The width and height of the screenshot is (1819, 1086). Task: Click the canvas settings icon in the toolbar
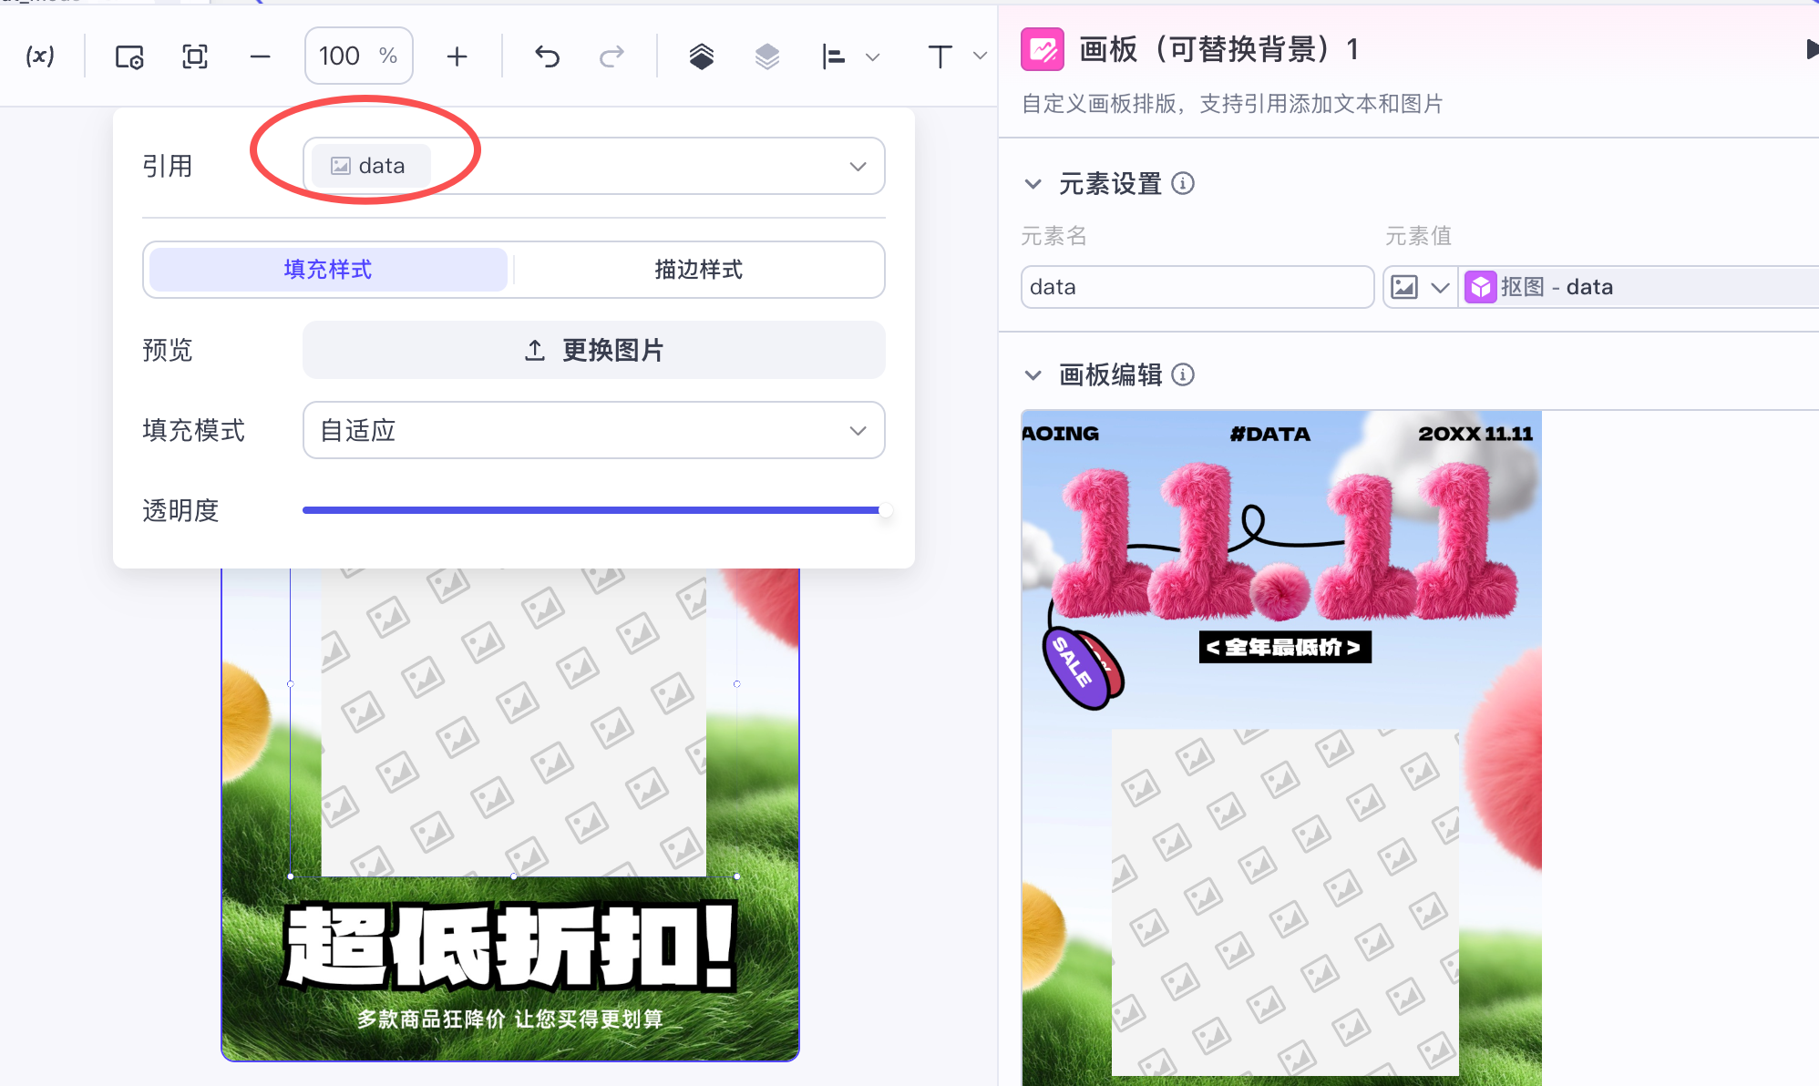pyautogui.click(x=128, y=56)
